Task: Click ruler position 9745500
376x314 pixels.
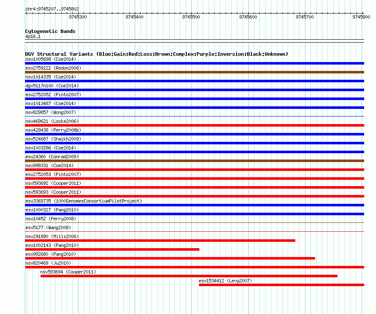Action: (191, 17)
